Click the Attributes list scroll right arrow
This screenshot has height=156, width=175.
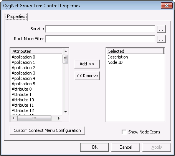59,118
